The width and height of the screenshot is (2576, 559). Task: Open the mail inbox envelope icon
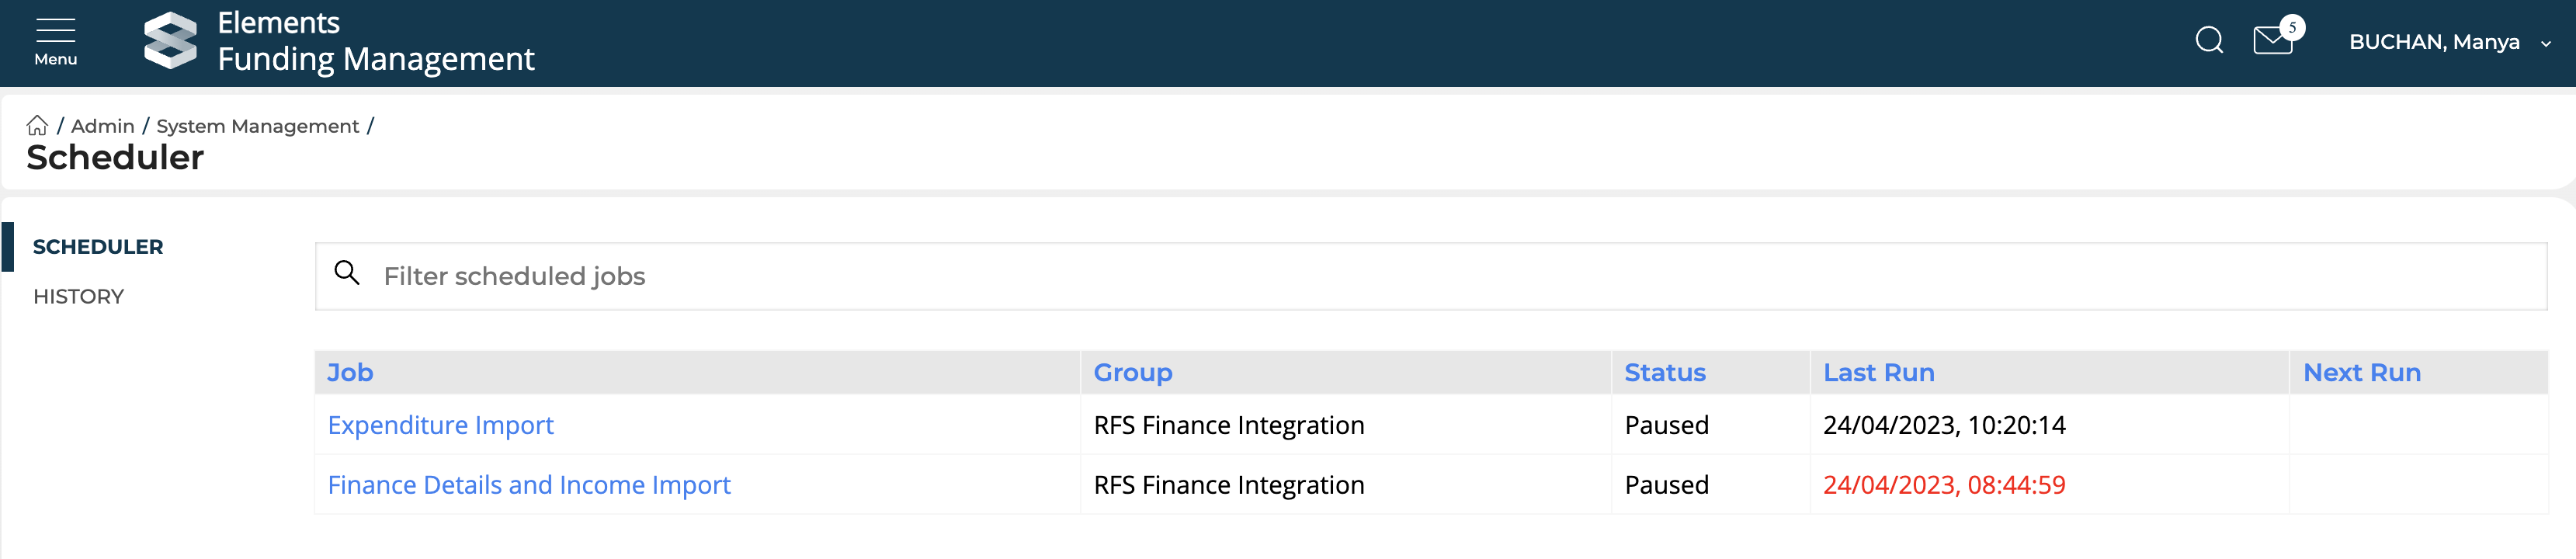(2271, 41)
